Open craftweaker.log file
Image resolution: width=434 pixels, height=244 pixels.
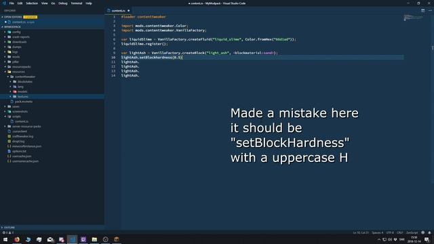(22, 136)
